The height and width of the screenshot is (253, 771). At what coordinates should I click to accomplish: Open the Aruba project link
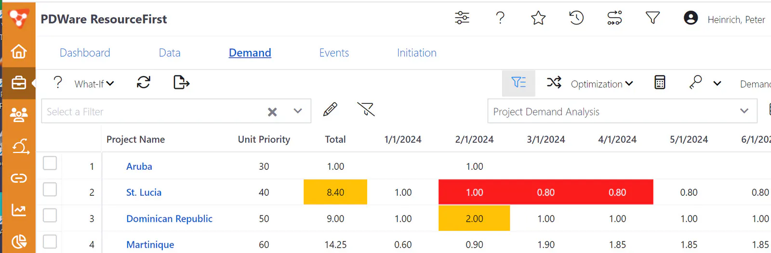pyautogui.click(x=139, y=166)
